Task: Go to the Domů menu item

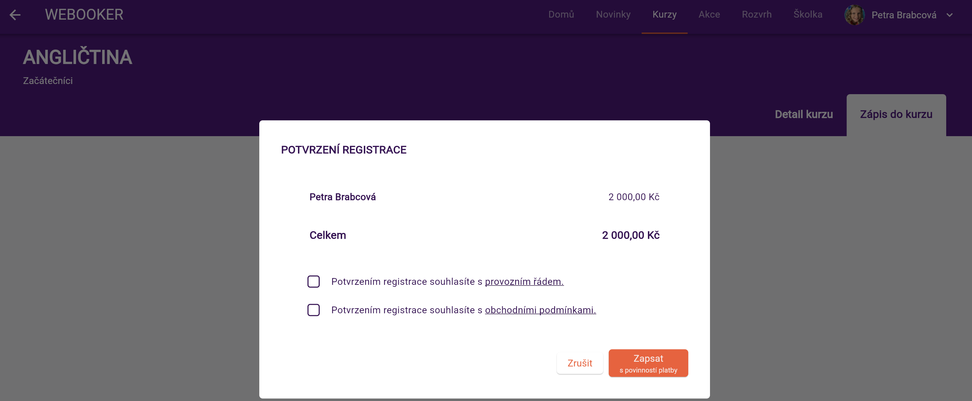Action: pos(561,14)
